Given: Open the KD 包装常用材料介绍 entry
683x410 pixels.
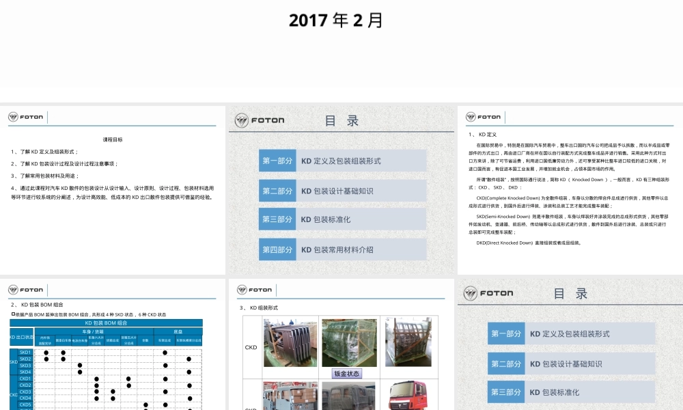Looking at the screenshot, I should (x=361, y=249).
